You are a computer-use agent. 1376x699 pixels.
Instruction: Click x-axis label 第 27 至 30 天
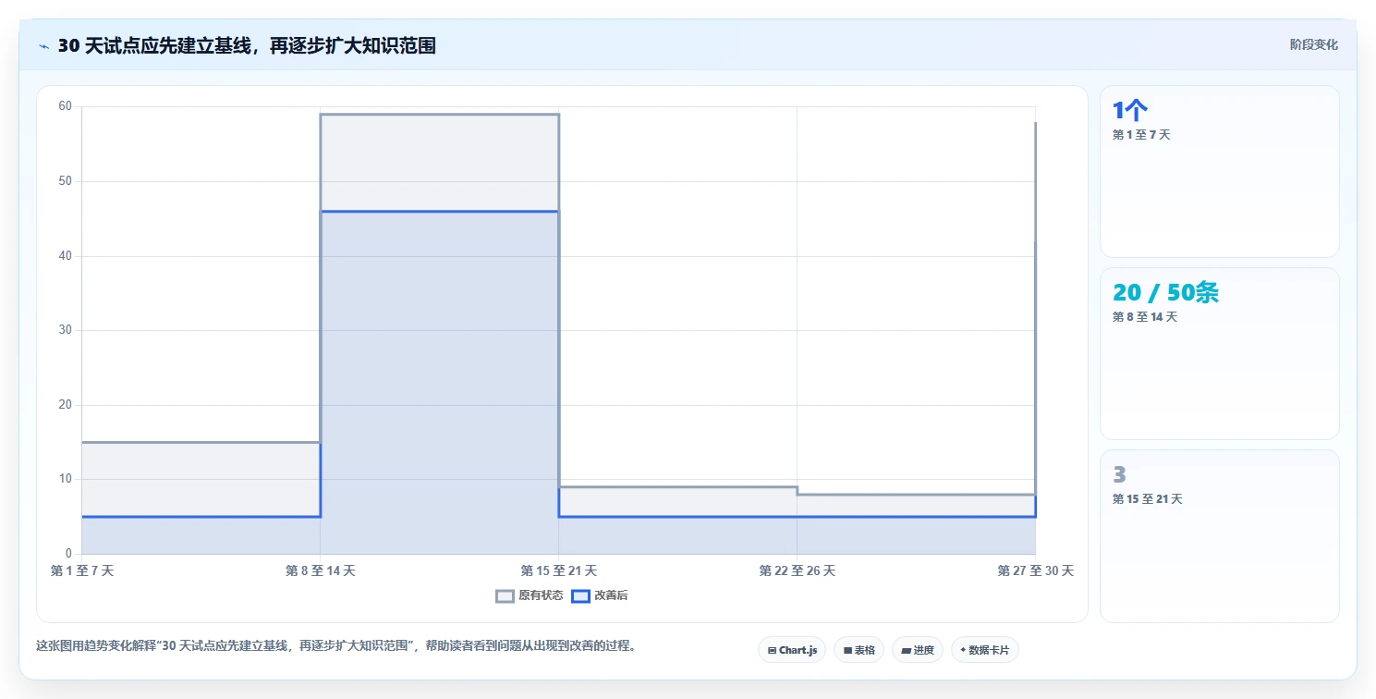(x=1035, y=570)
